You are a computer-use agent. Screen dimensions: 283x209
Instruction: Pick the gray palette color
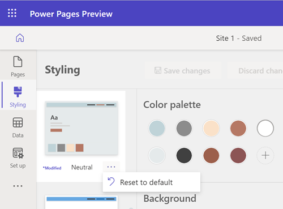(x=184, y=129)
